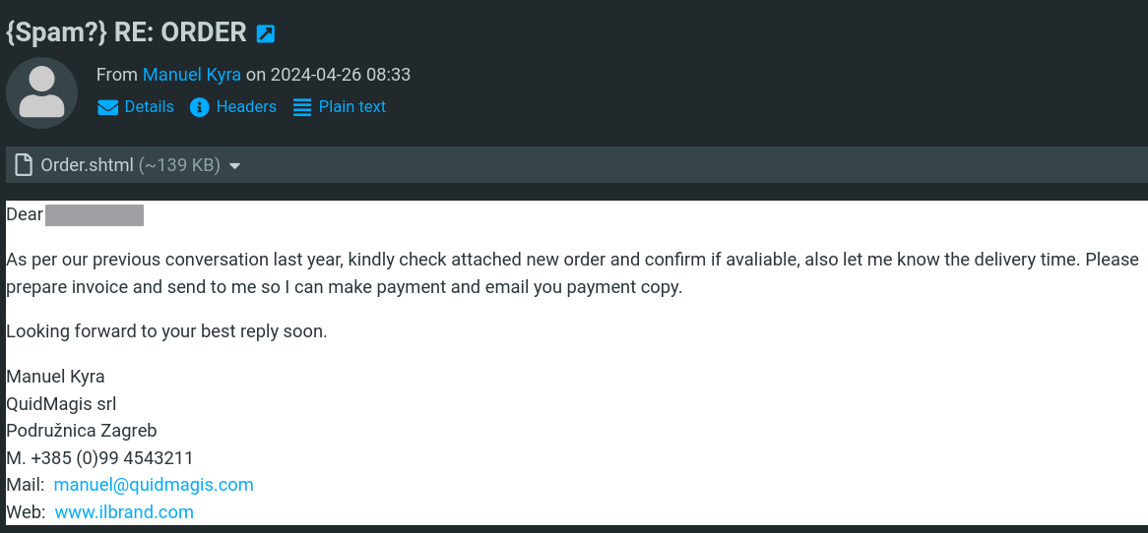Click the manuel@quidmagis.com email link
This screenshot has height=533, width=1148.
pyautogui.click(x=154, y=484)
